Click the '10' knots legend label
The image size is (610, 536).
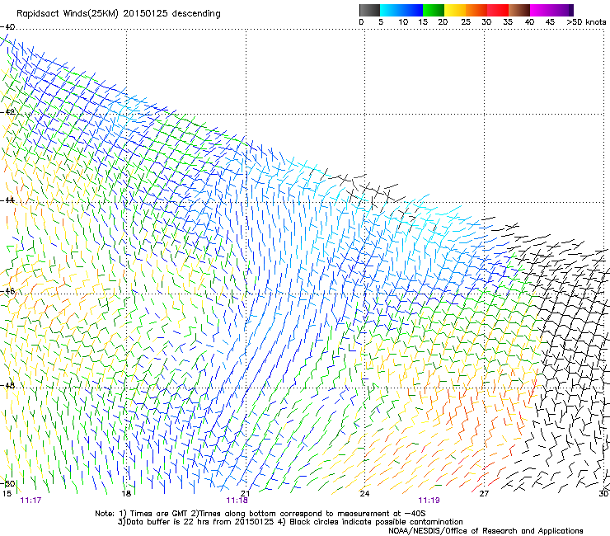(403, 22)
